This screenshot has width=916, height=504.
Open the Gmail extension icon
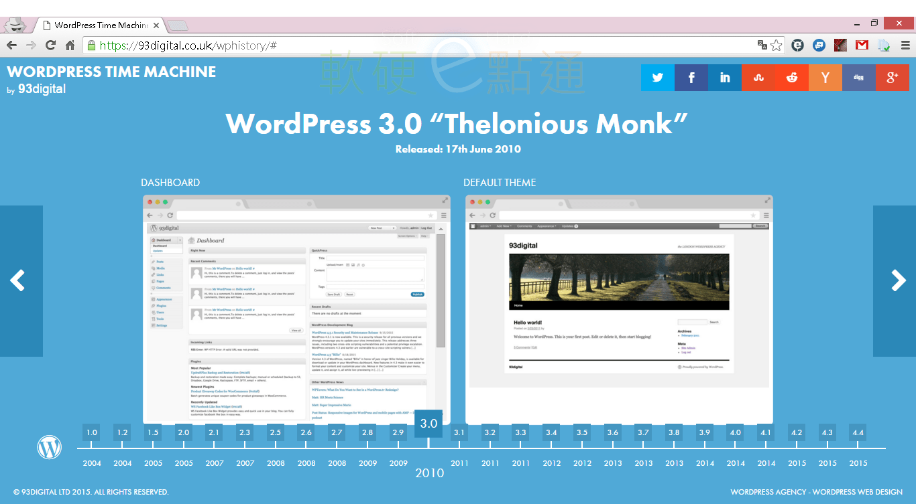pyautogui.click(x=862, y=46)
